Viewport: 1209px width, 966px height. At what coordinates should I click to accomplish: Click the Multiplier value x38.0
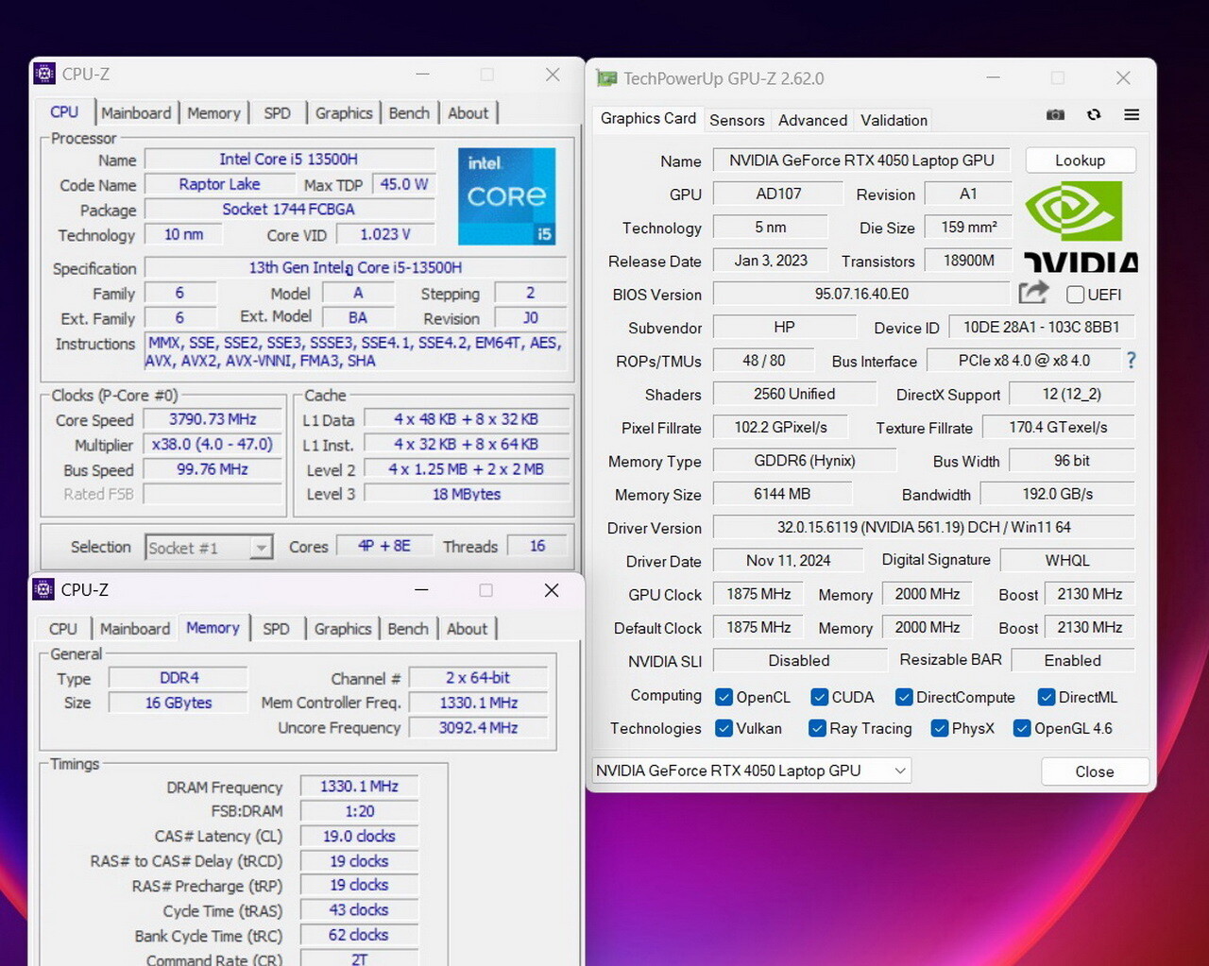pos(213,444)
